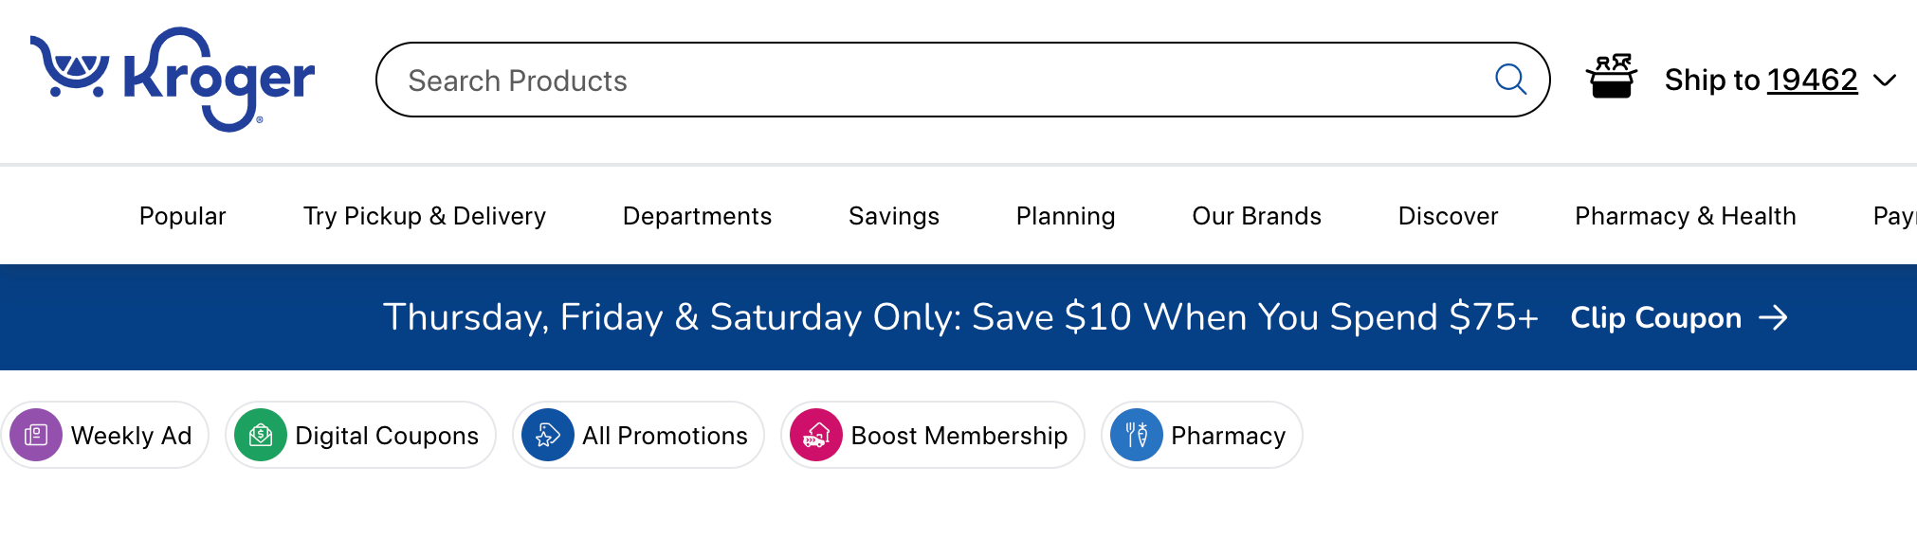The height and width of the screenshot is (538, 1917).
Task: Click the magnifying glass search icon
Action: (x=1510, y=80)
